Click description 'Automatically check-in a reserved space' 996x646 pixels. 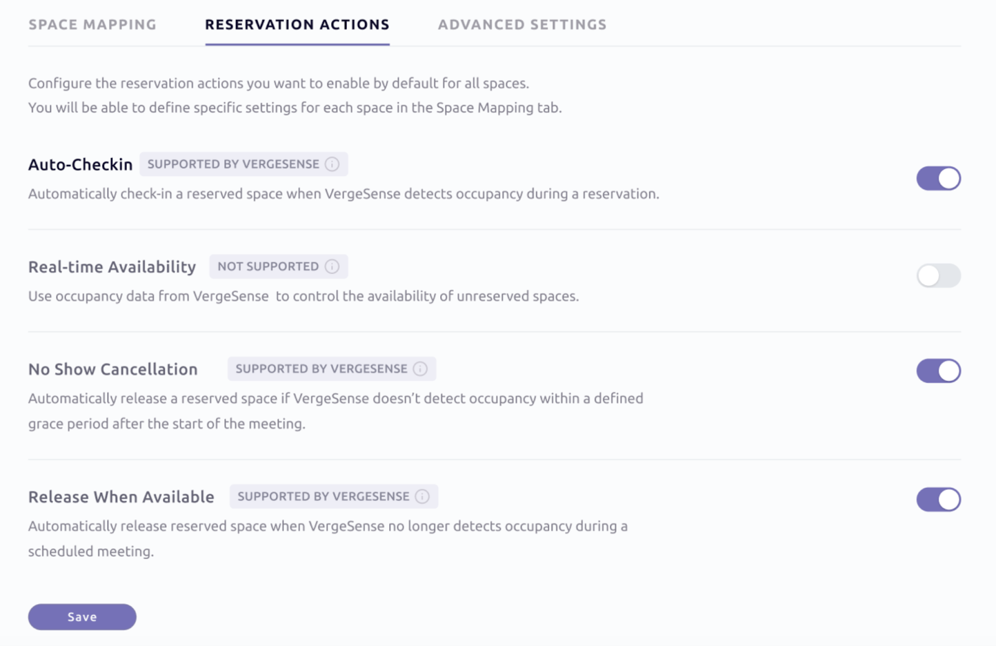344,194
